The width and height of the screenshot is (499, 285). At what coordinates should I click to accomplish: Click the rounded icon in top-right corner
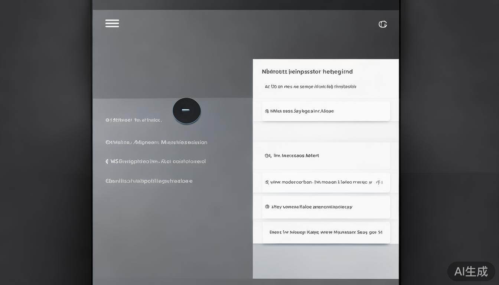pos(383,24)
